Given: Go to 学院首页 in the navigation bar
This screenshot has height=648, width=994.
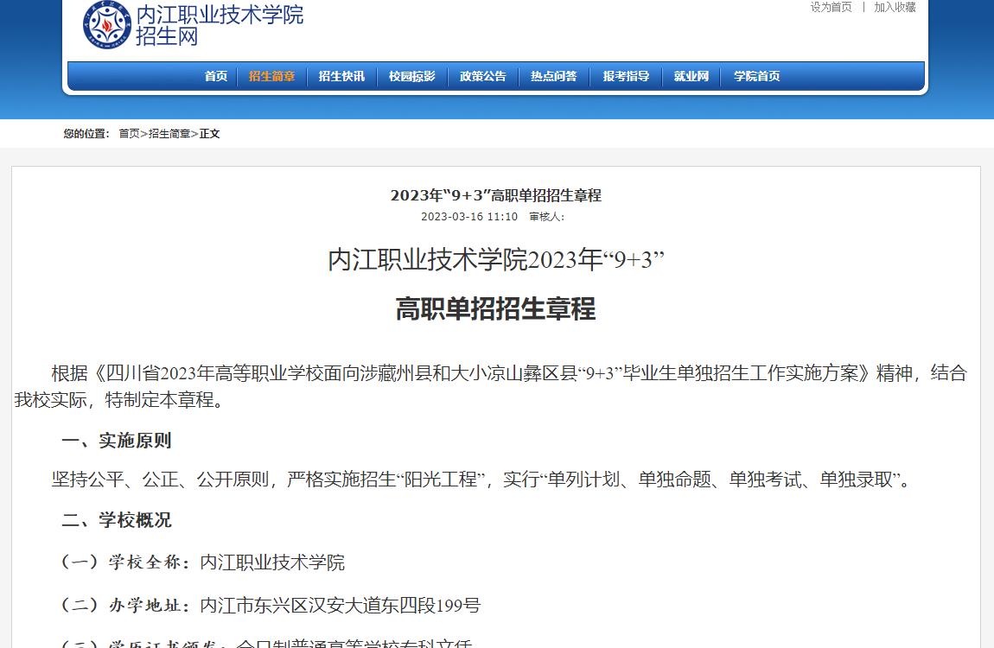Looking at the screenshot, I should click(757, 76).
